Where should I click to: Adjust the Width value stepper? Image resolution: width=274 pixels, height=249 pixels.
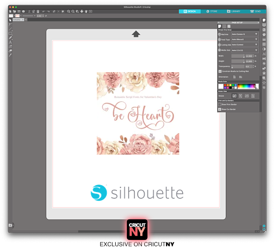click(253, 56)
